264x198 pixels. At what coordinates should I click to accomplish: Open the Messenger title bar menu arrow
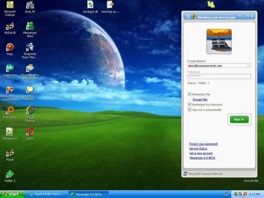coord(240,16)
